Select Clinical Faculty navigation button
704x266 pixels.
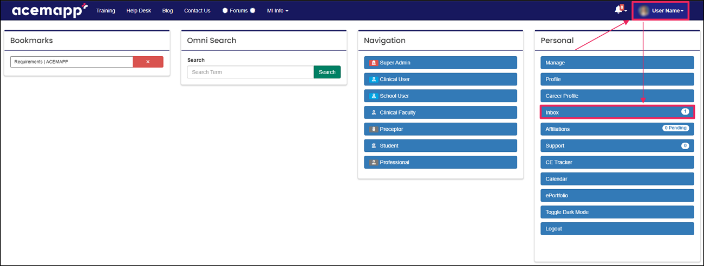coord(440,112)
